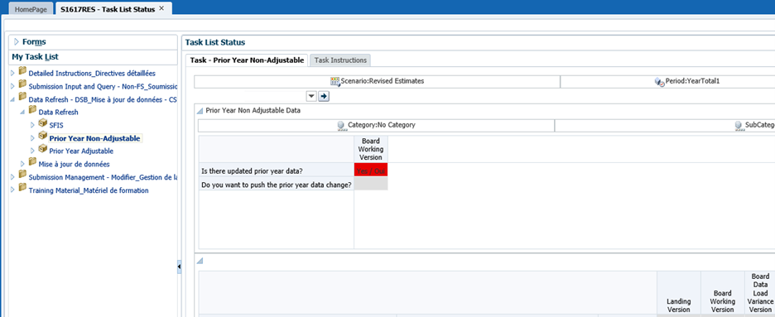This screenshot has height=317, width=775.
Task: Open the SFIS task
Action: (x=56, y=125)
